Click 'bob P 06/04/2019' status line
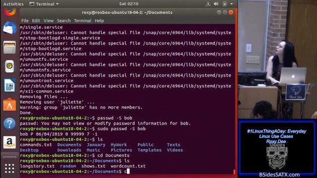Viewport: 317px width, 178px height. (58, 134)
